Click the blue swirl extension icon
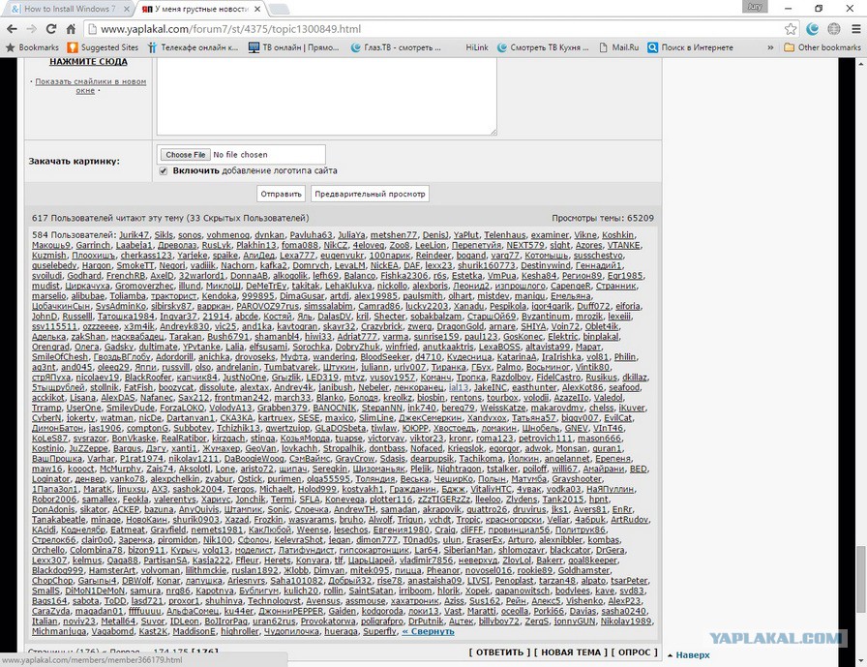The width and height of the screenshot is (867, 667). pyautogui.click(x=813, y=29)
